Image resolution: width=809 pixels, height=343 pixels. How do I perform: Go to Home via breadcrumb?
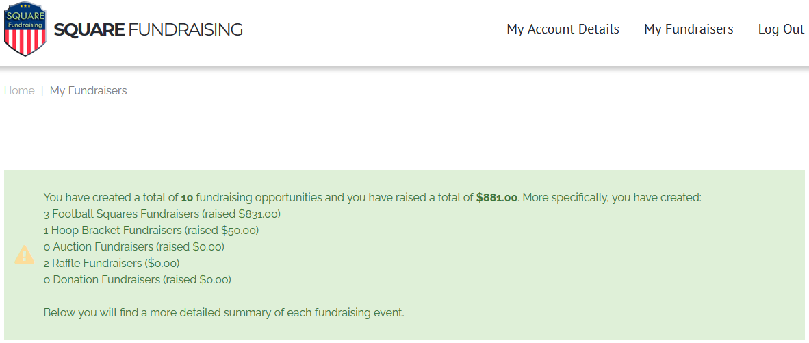19,90
